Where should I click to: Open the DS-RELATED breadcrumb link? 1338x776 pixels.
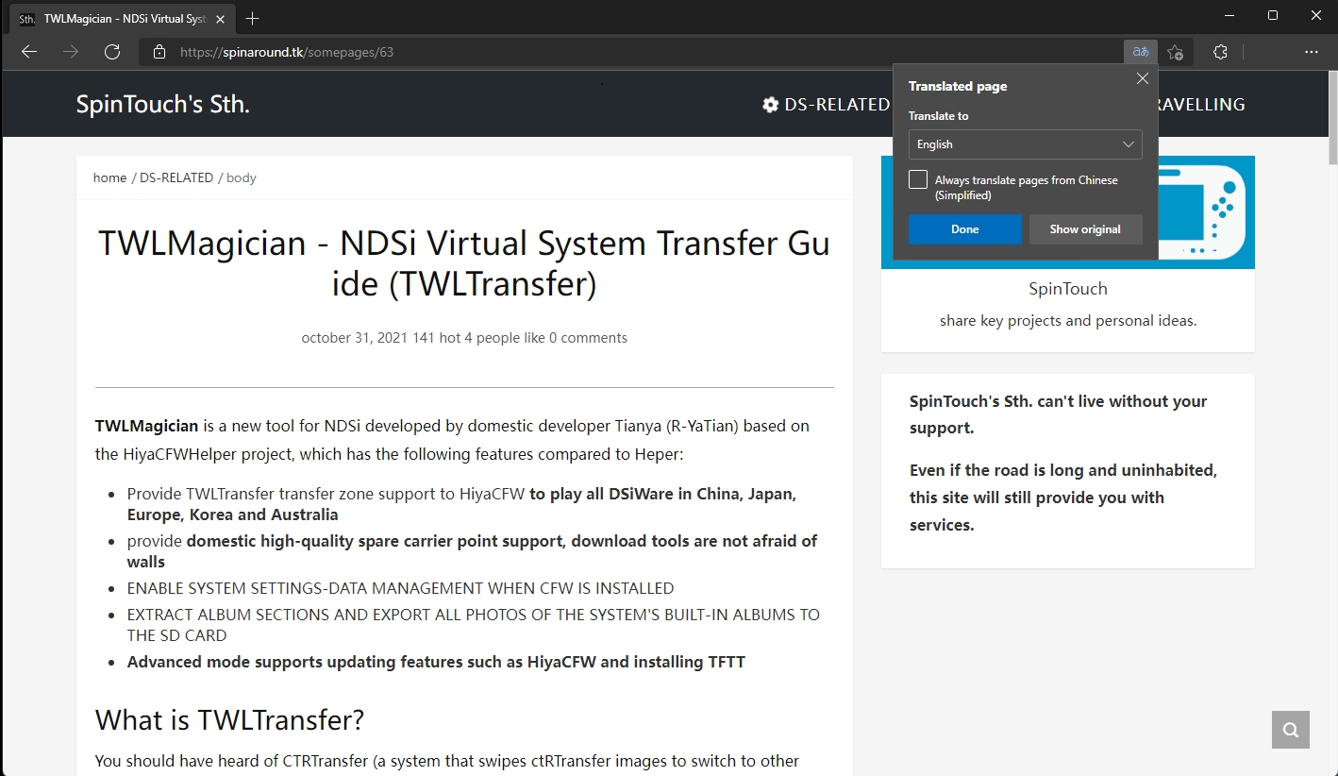176,177
